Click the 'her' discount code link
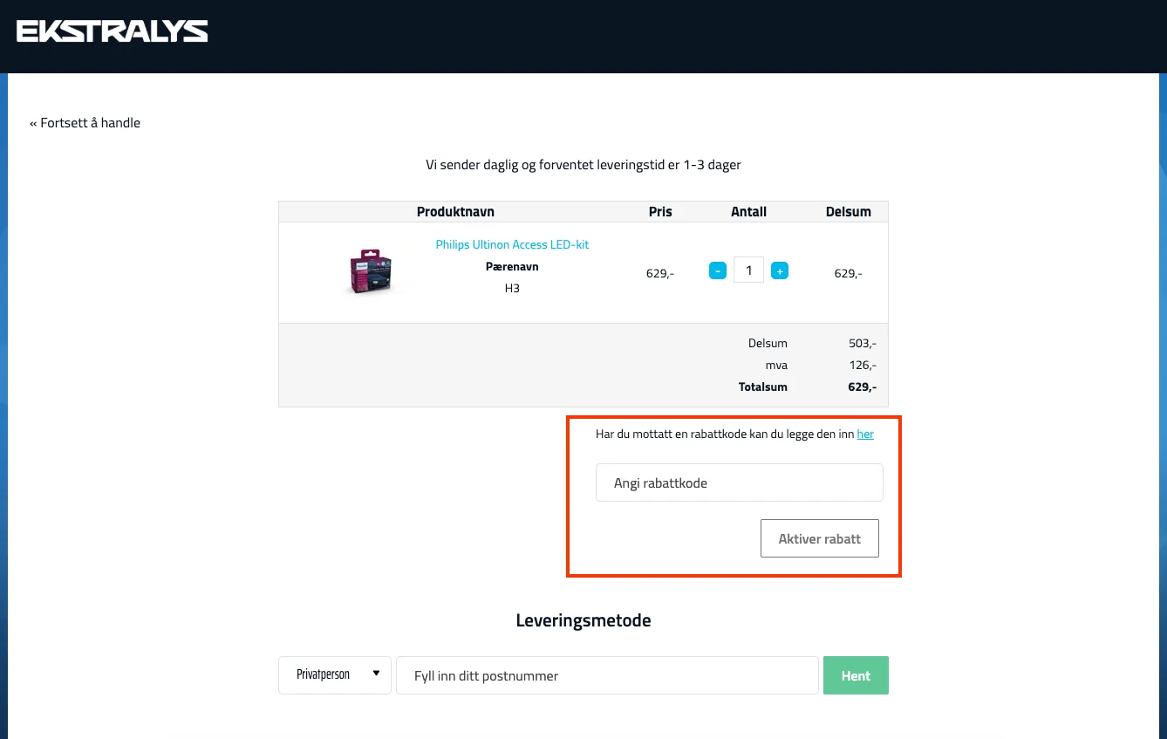 pyautogui.click(x=865, y=434)
